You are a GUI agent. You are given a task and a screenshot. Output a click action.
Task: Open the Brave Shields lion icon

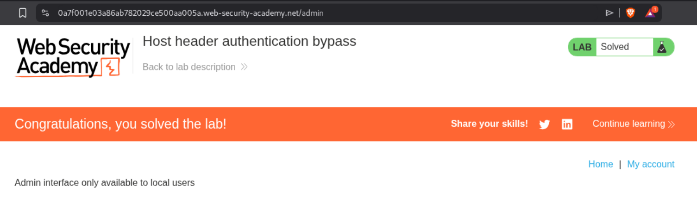click(x=630, y=13)
